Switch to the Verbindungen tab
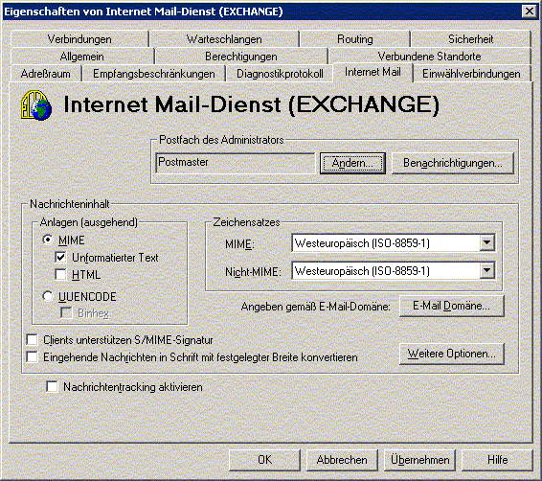The height and width of the screenshot is (481, 542). pos(79,39)
